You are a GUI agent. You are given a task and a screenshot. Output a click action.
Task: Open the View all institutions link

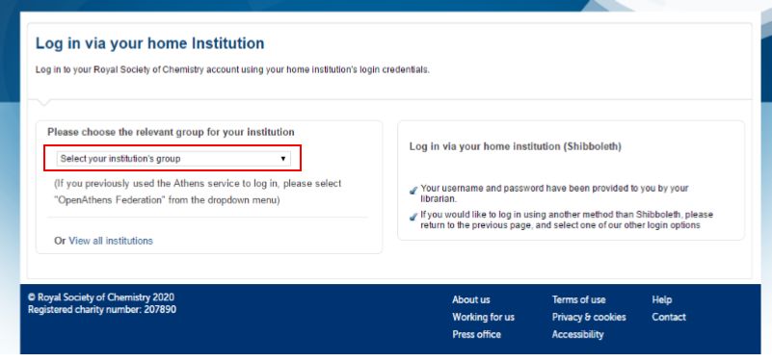(111, 241)
